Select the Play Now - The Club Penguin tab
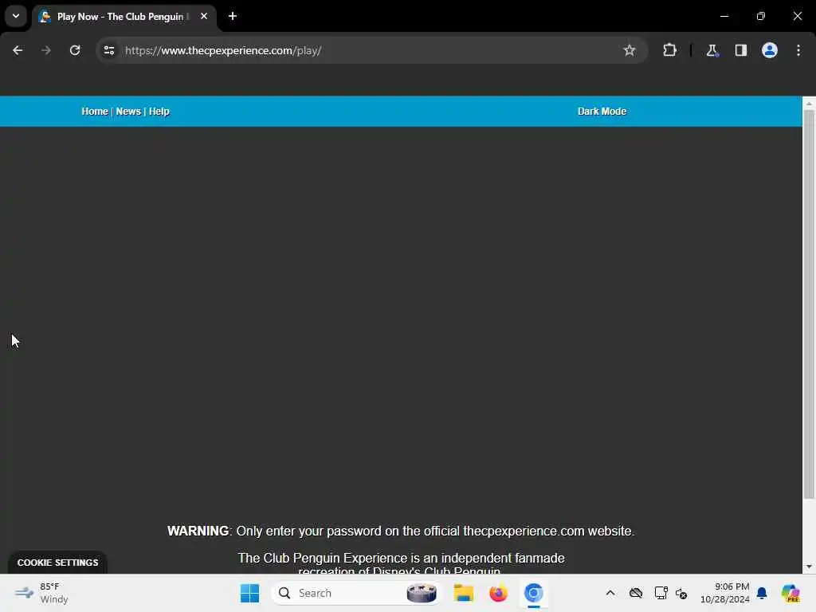The height and width of the screenshot is (612, 816). (124, 17)
